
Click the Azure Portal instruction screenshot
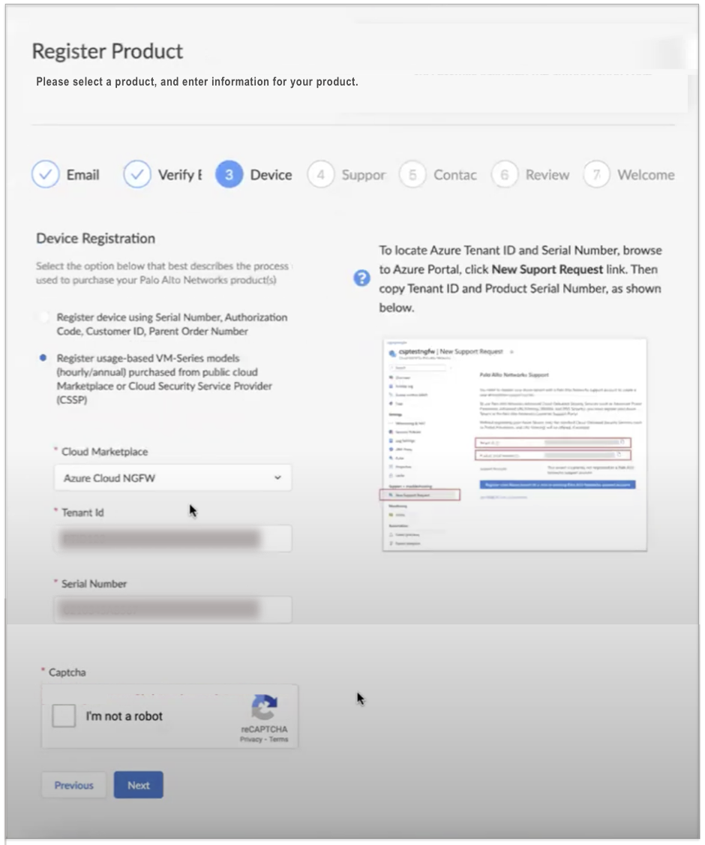(x=514, y=443)
